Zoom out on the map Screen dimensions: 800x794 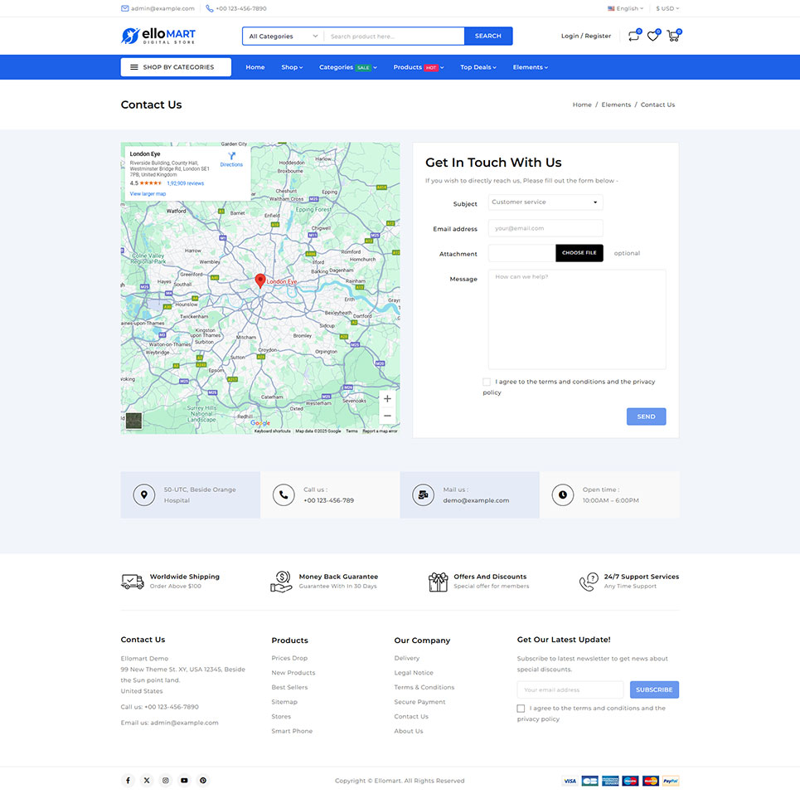(x=387, y=416)
